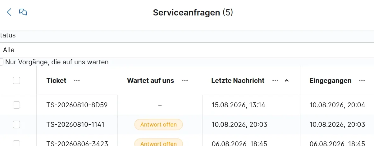374x146 pixels.
Task: Select the checkbox for ticket TS-20260810-8D59
Action: tap(16, 105)
